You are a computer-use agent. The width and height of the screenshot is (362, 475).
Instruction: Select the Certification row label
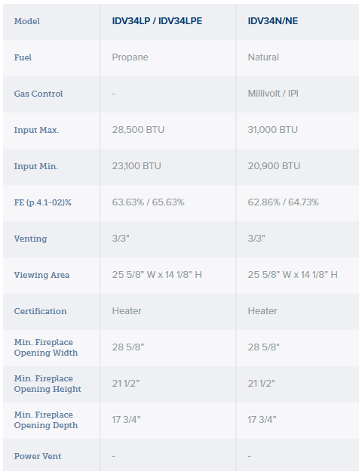pos(40,311)
